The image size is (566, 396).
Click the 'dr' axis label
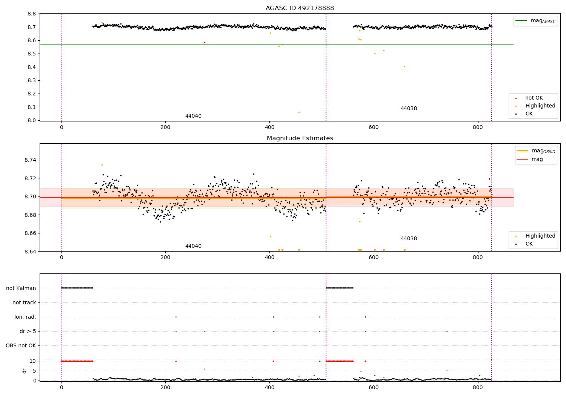(x=25, y=371)
